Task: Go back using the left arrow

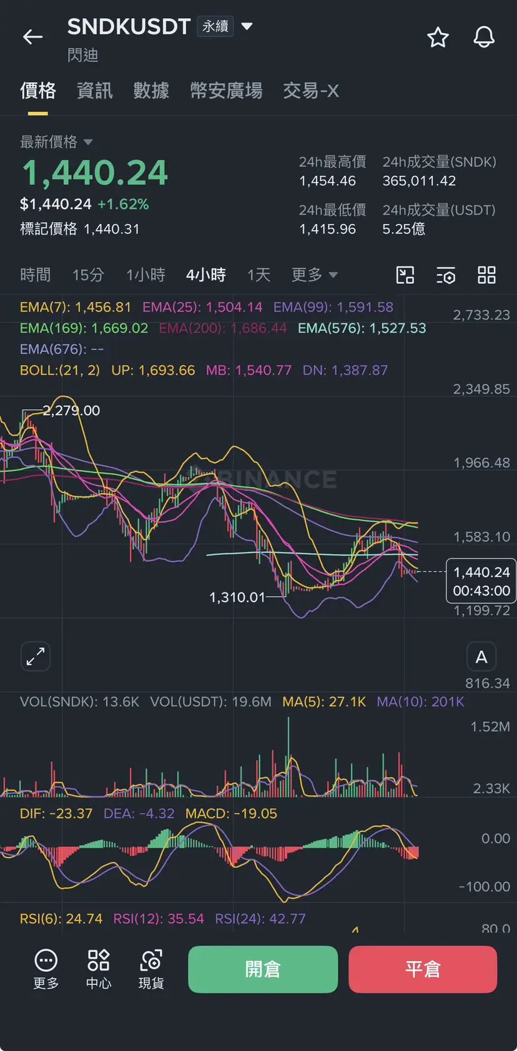Action: coord(32,37)
